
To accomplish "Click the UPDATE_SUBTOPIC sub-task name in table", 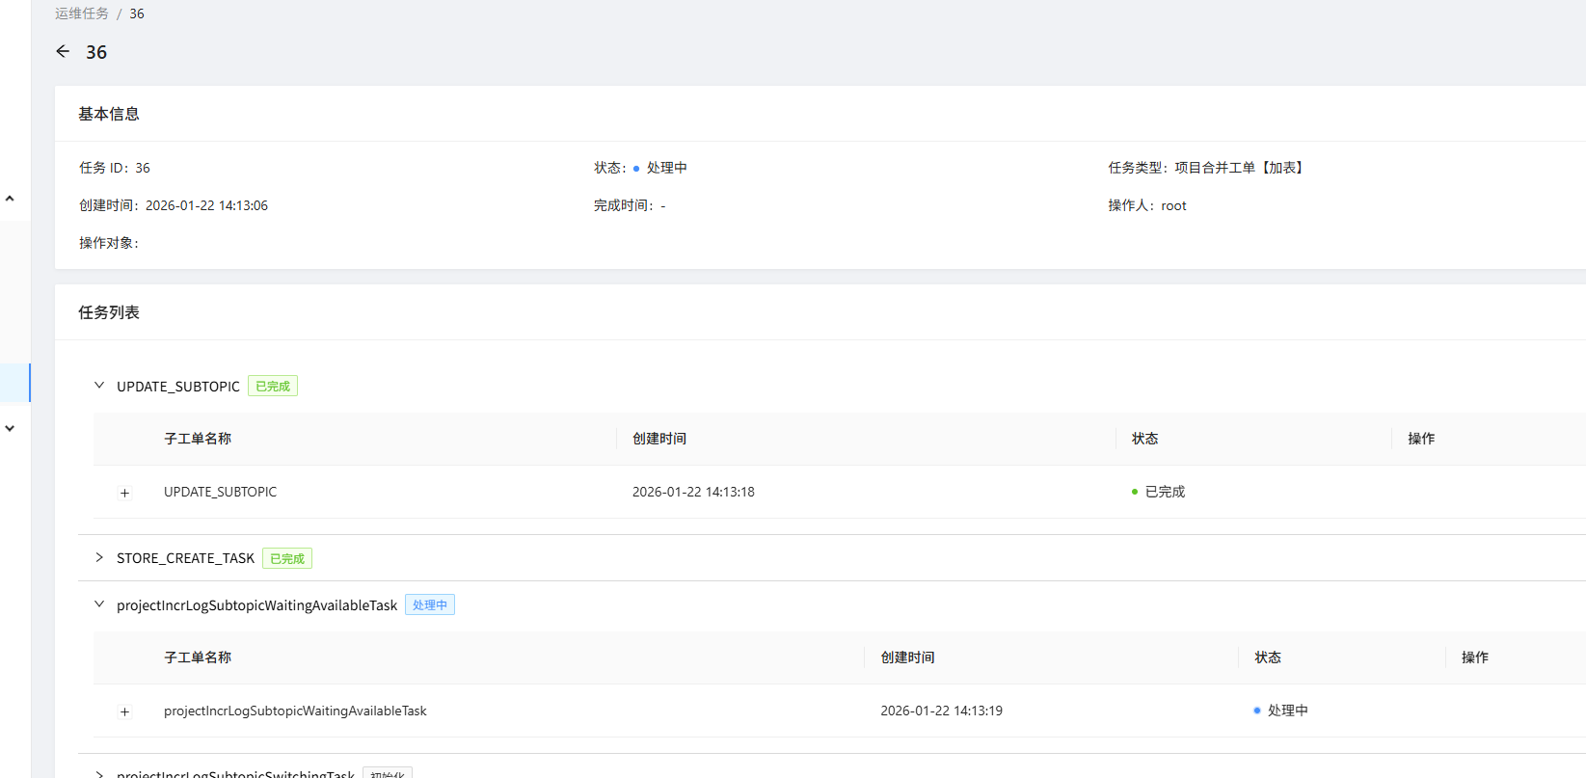I will pos(220,492).
